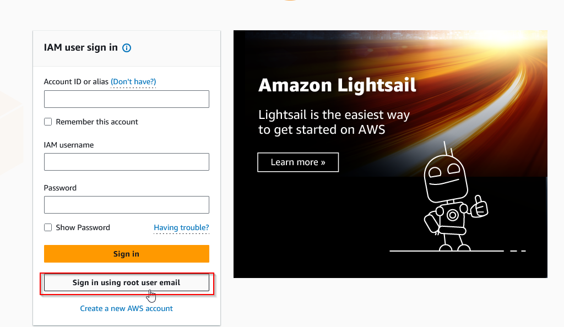This screenshot has width=564, height=327.
Task: Click the Lightsail promotional banner image
Action: (x=391, y=154)
